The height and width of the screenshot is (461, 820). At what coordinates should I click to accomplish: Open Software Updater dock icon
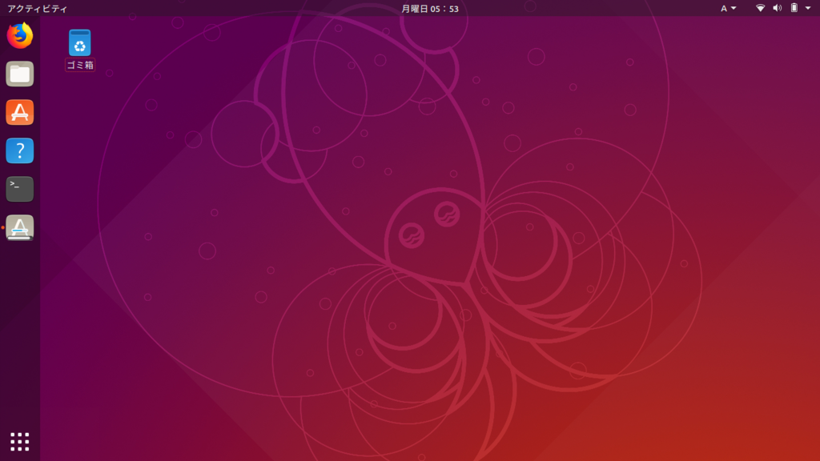pos(20,227)
